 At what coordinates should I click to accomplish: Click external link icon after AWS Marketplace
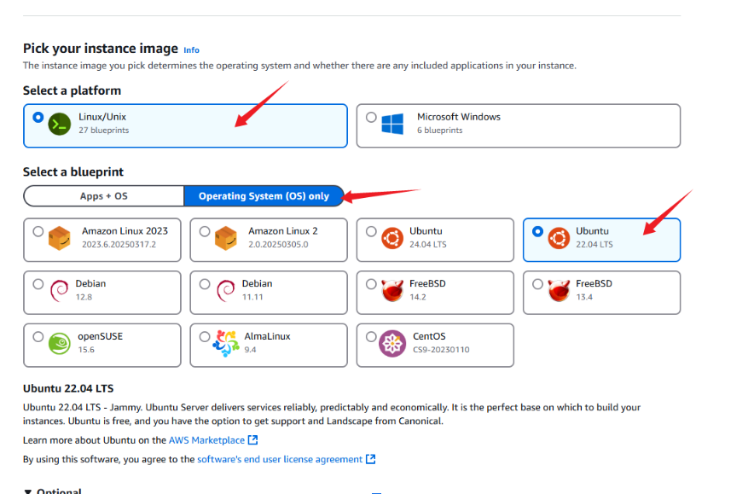(x=253, y=439)
